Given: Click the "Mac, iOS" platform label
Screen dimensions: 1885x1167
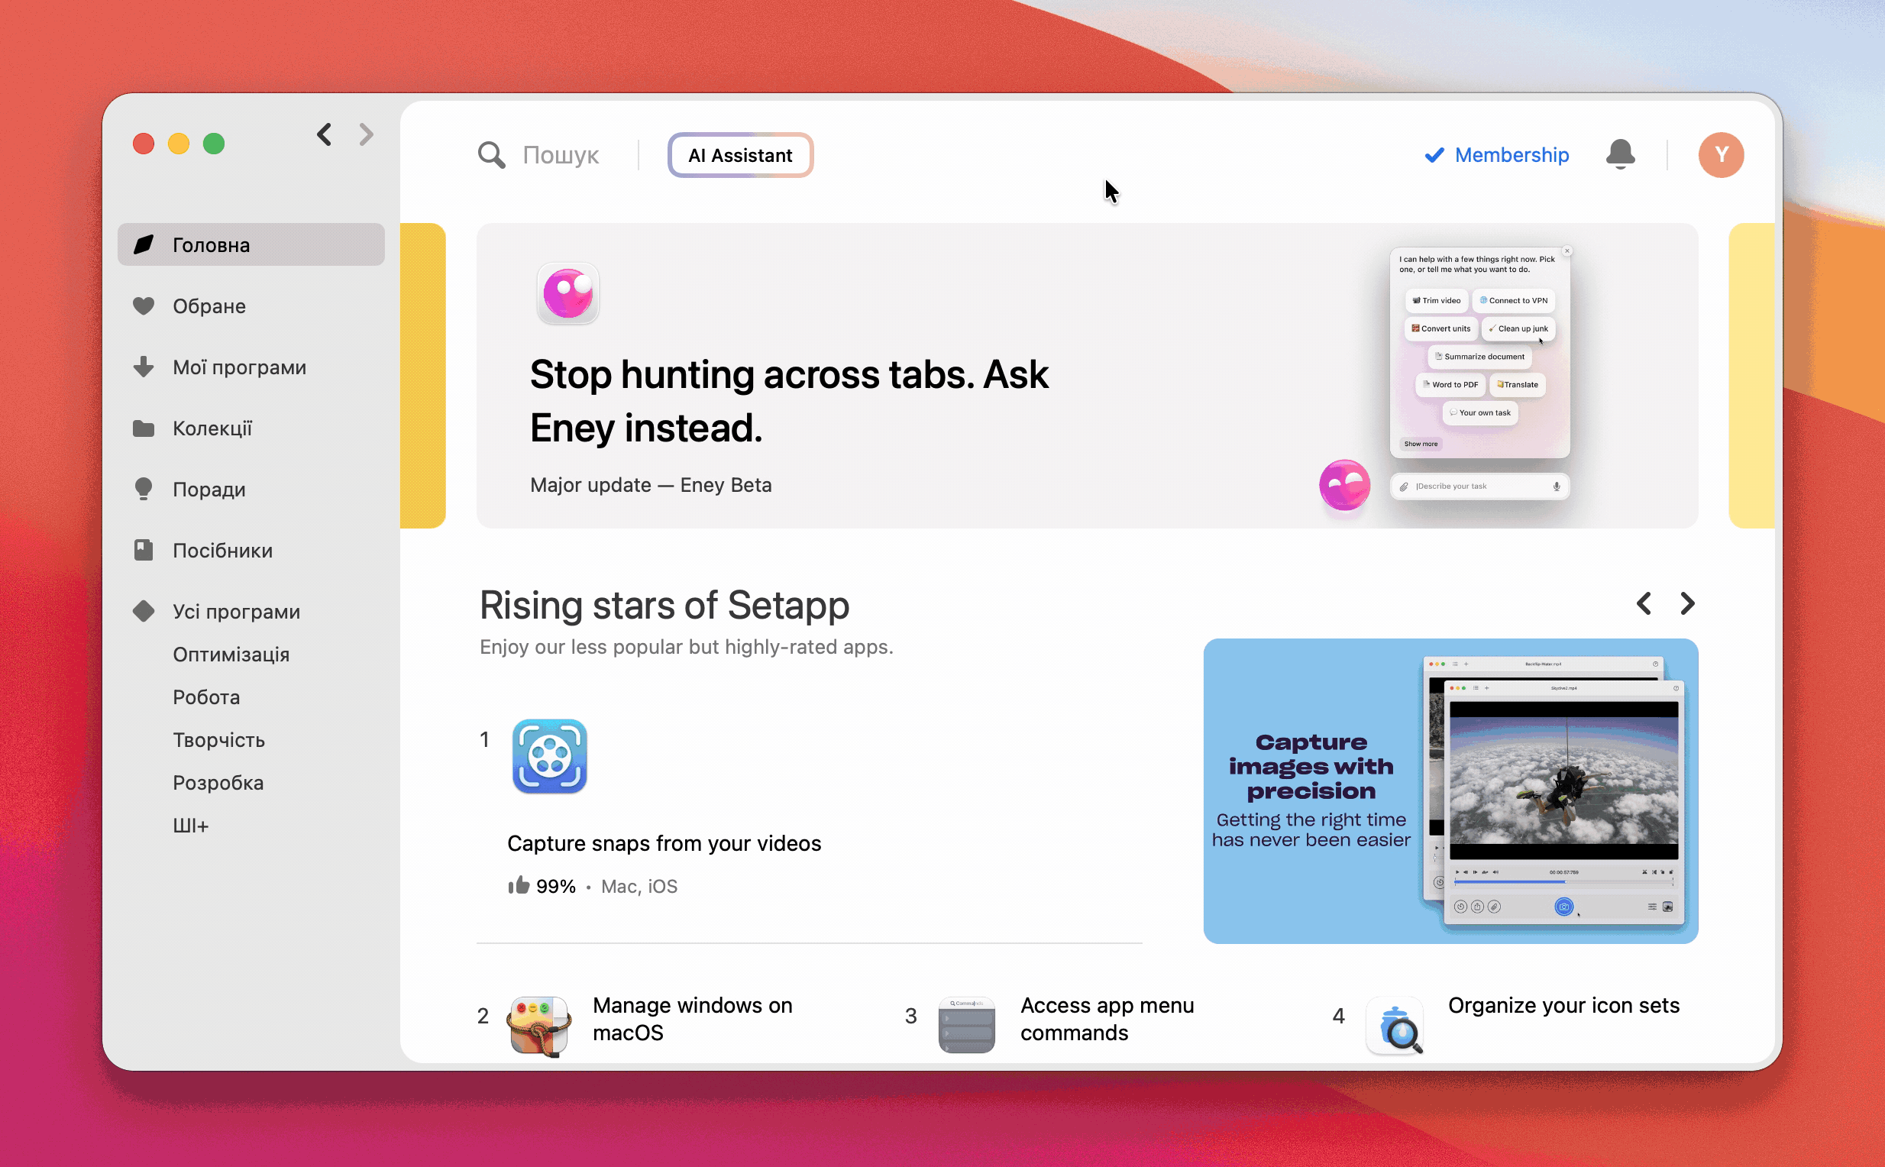Looking at the screenshot, I should click(639, 886).
